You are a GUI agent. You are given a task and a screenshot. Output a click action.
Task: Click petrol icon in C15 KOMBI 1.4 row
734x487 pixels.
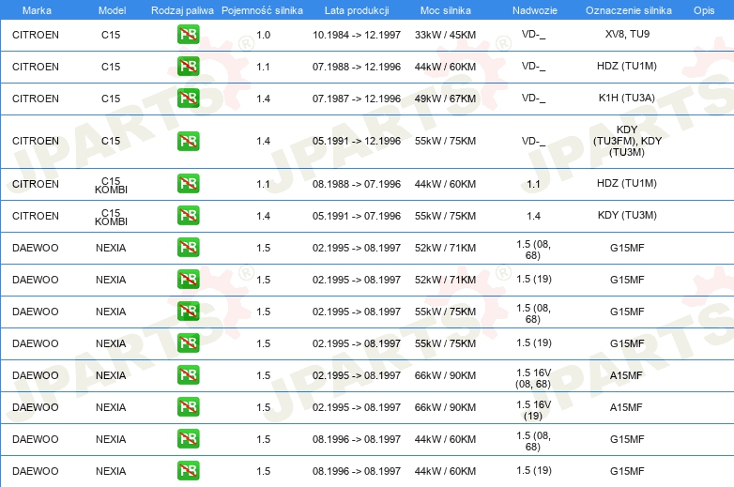188,215
